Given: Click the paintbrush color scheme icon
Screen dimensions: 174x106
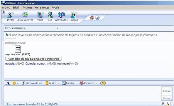Looking at the screenshot, I should [97, 18].
